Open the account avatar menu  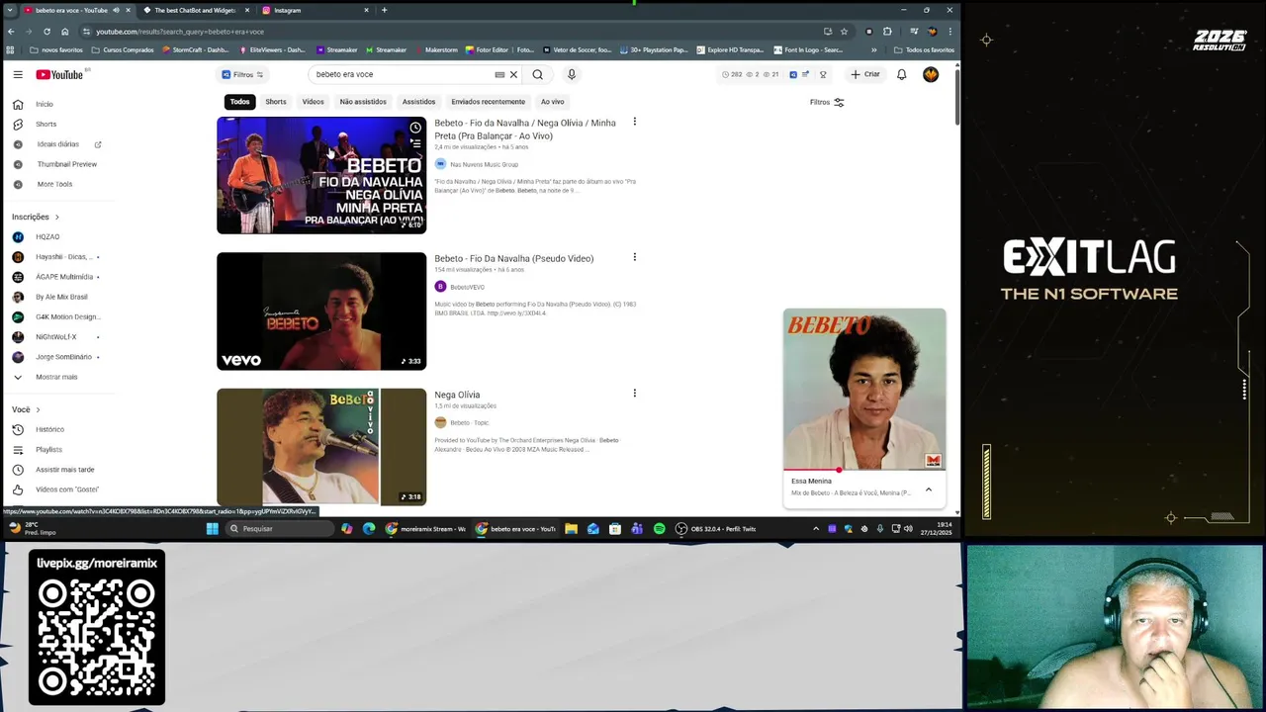point(931,74)
